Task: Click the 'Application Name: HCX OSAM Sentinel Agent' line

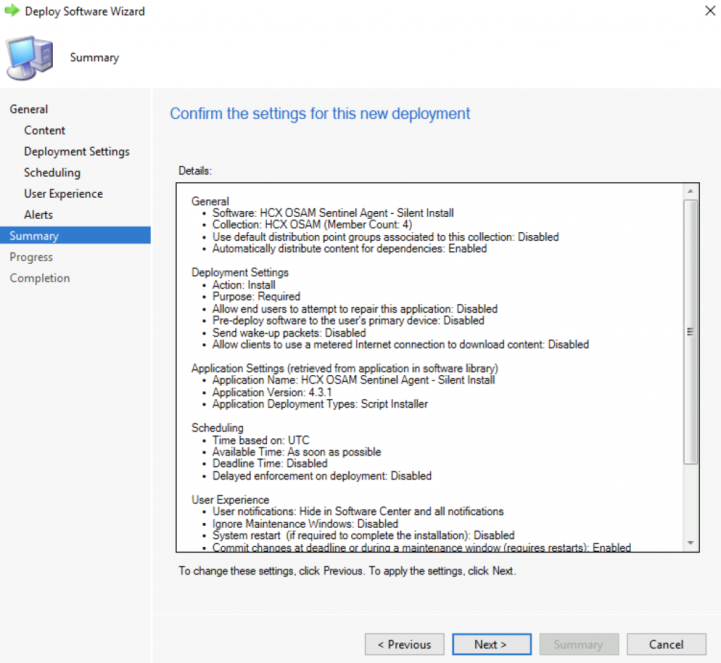Action: coord(353,380)
